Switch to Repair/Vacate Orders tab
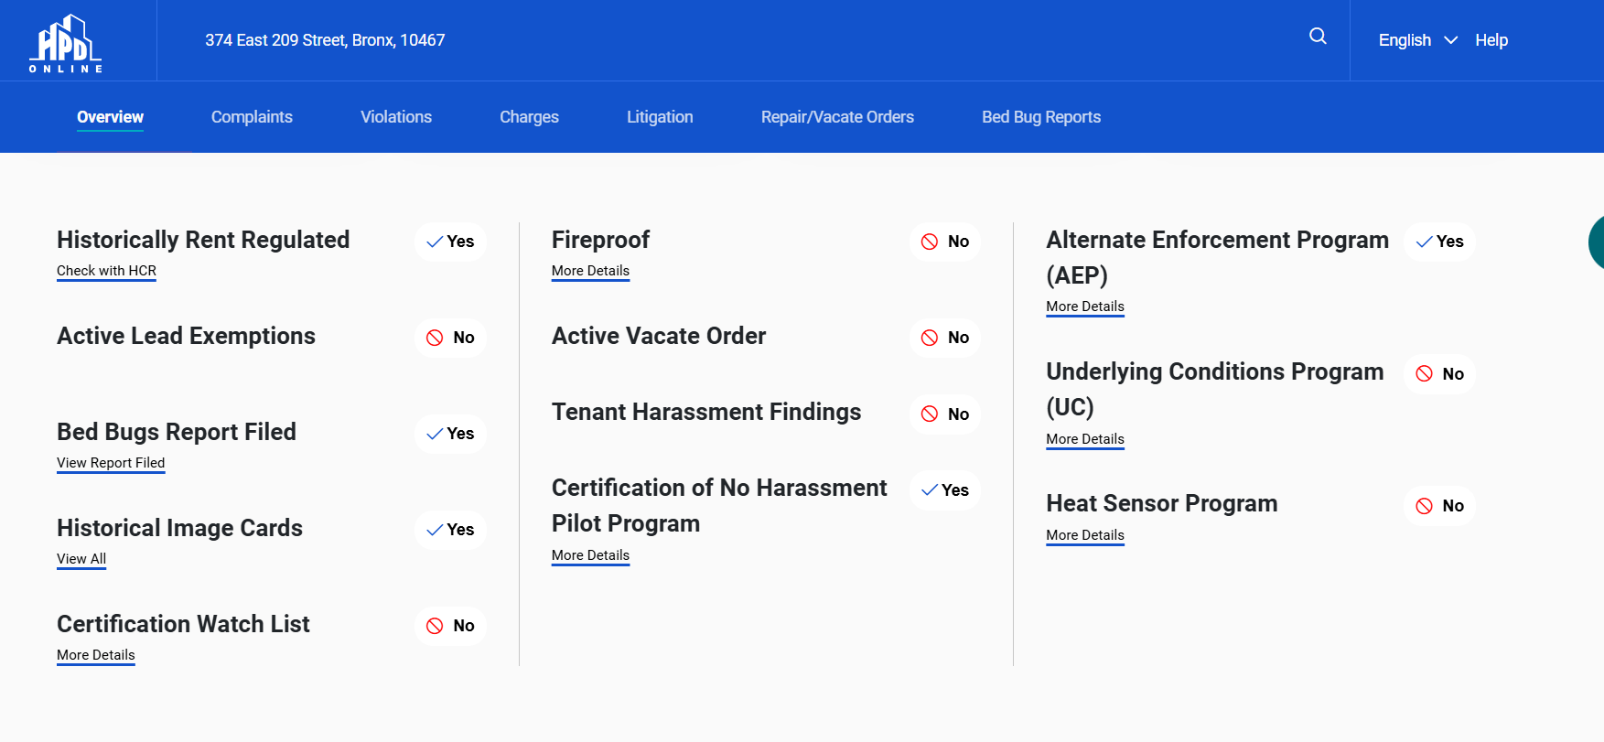1604x742 pixels. pos(837,117)
